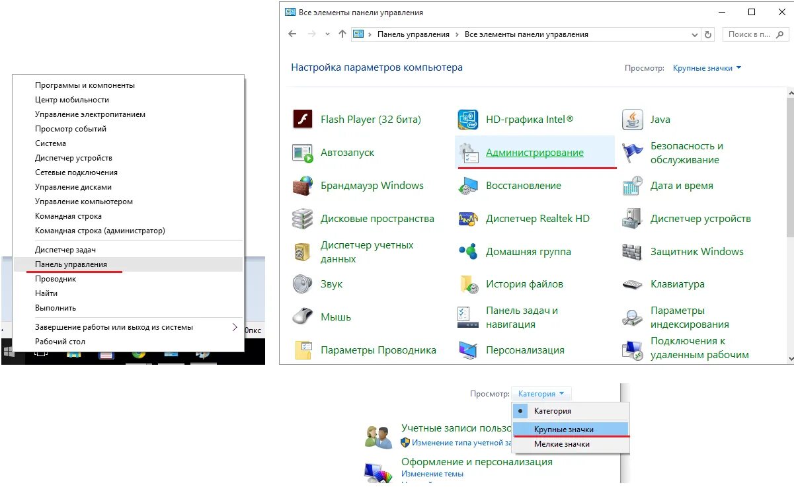Screen dimensions: 794x489
Task: Select Рабочий стол menu entry
Action: pos(129,342)
